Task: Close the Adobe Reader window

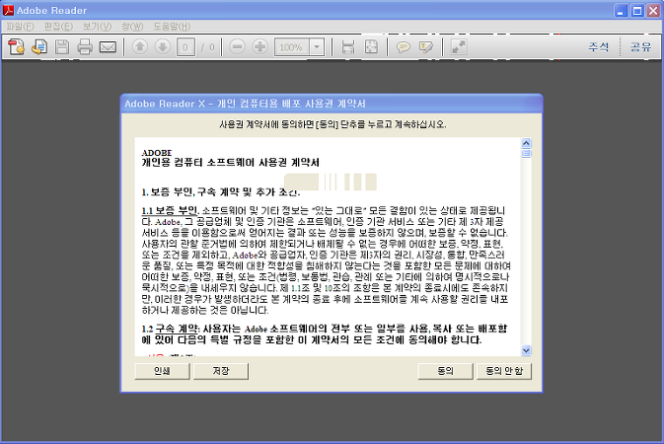Action: click(653, 11)
